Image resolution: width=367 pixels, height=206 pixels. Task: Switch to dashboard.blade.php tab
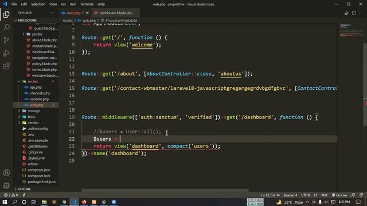coord(116,13)
